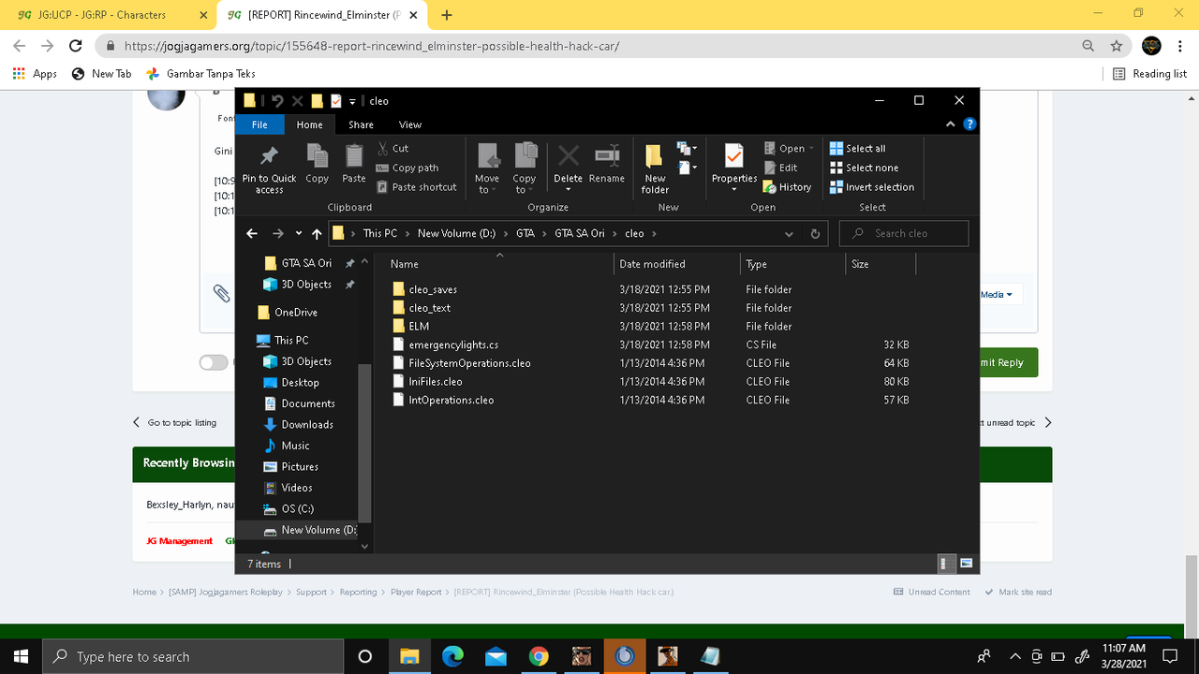1199x674 pixels.
Task: Click the navigation pane scrollbar
Action: click(x=365, y=443)
